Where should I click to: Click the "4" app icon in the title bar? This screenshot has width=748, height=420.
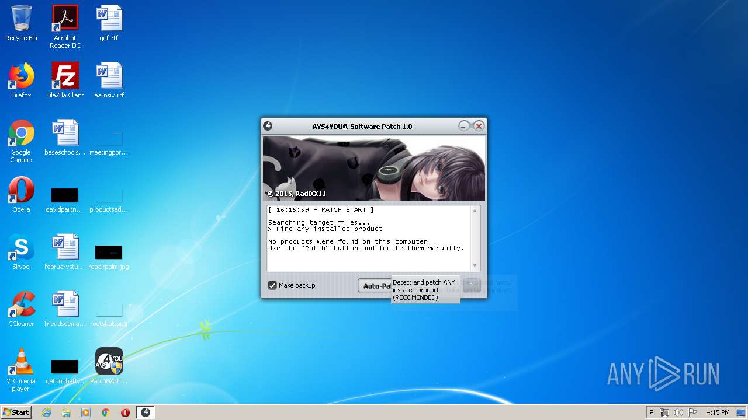point(268,126)
